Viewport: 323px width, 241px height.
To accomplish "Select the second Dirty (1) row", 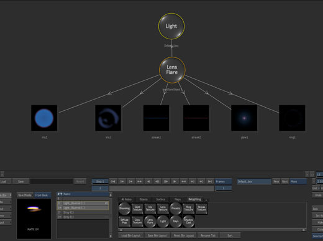I will [83, 217].
